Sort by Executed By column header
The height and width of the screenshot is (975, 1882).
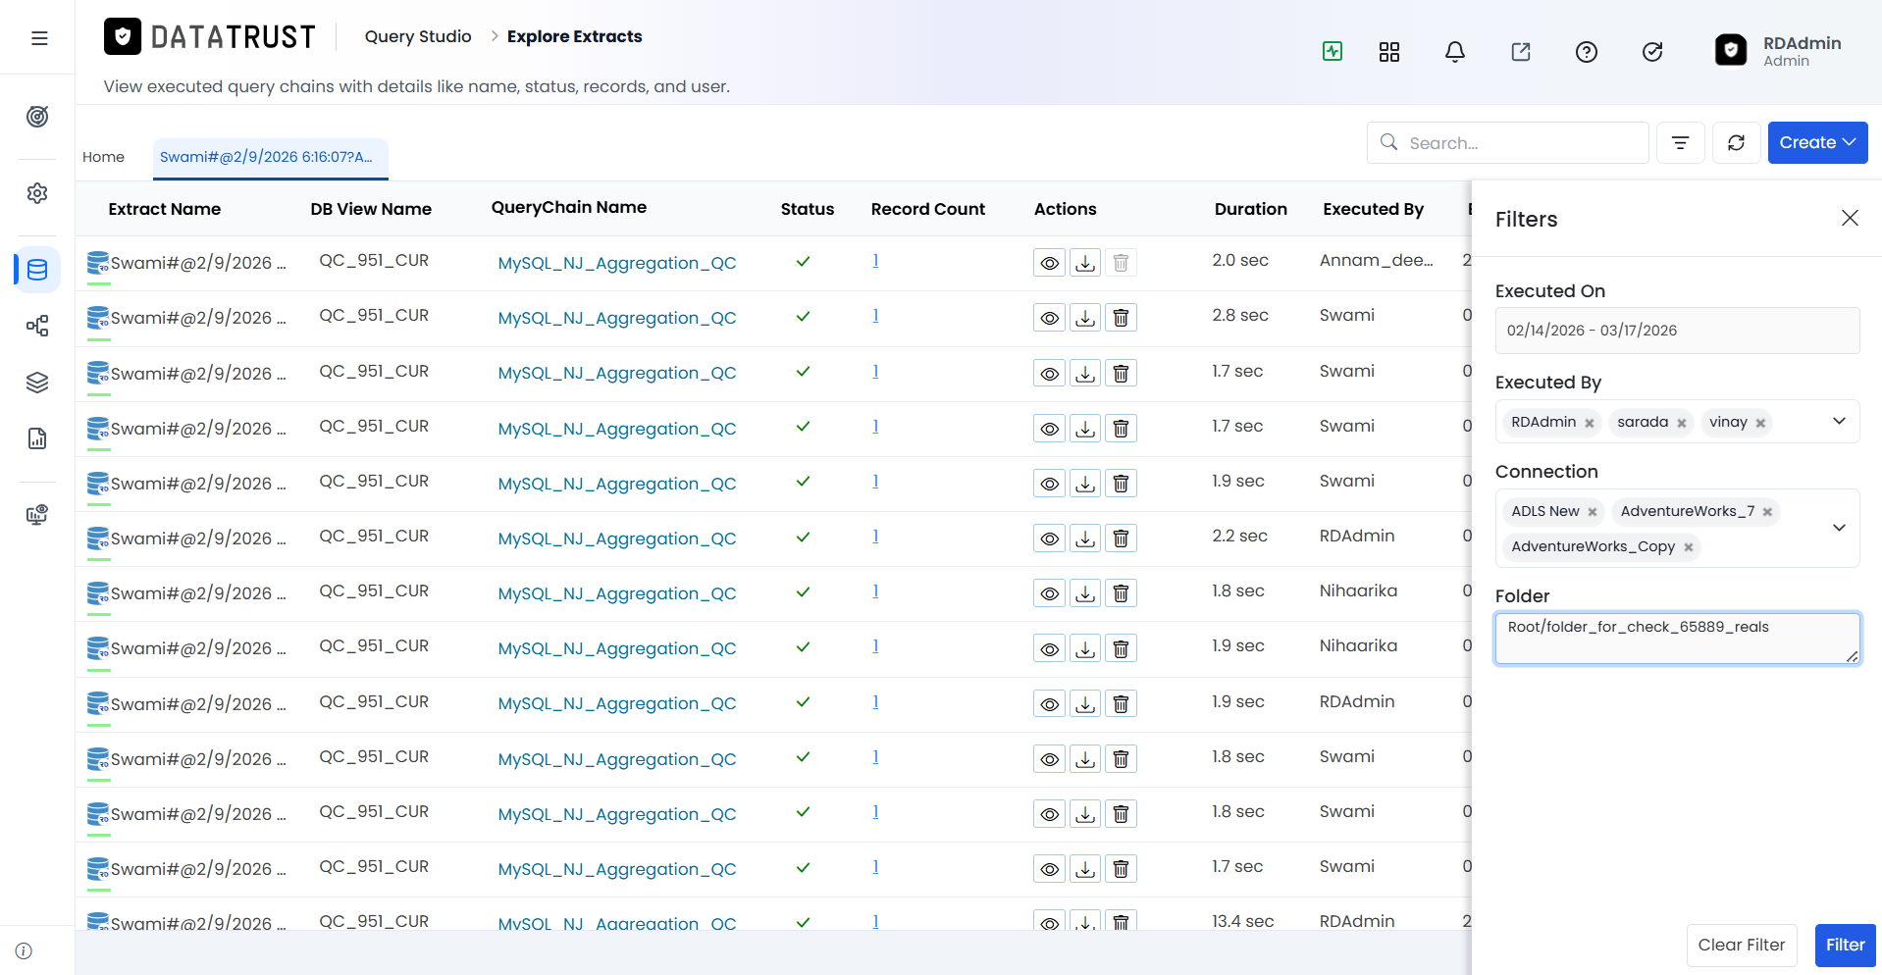(1373, 209)
